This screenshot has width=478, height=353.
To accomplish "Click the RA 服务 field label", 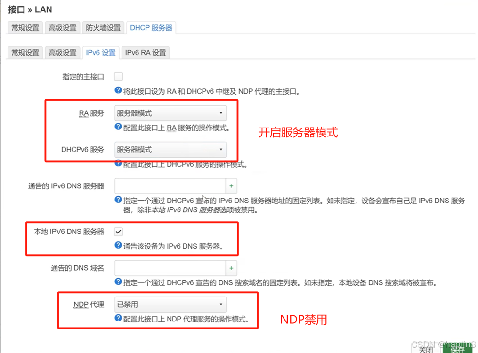I will 91,113.
